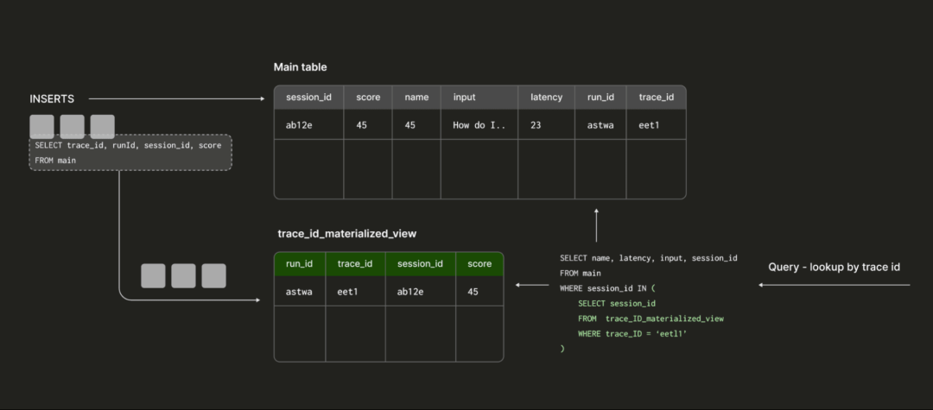933x410 pixels.
Task: Click the leftmost gray block beside the materialized view
Action: click(153, 275)
